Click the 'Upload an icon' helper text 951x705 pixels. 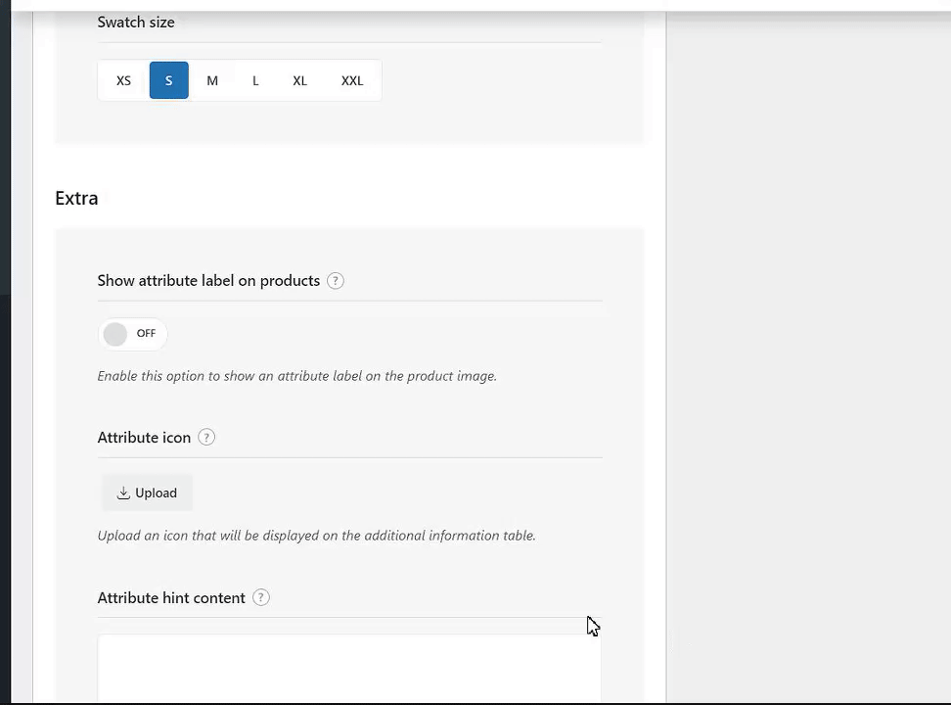316,536
